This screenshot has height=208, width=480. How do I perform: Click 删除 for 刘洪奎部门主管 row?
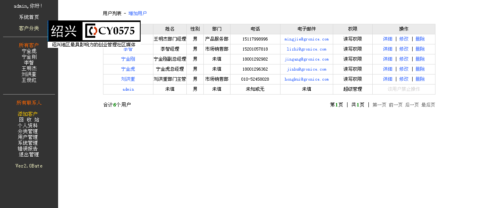pyautogui.click(x=420, y=79)
